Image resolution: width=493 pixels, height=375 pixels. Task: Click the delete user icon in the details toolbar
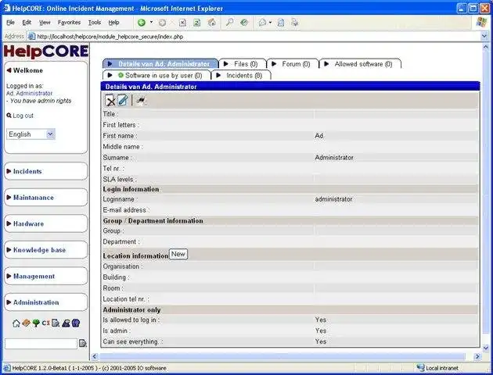coord(110,101)
